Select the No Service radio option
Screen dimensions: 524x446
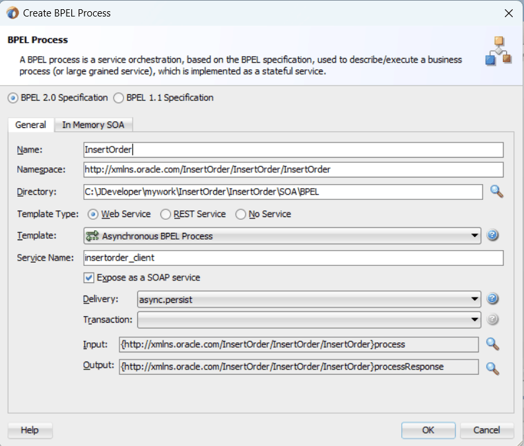[x=240, y=214]
